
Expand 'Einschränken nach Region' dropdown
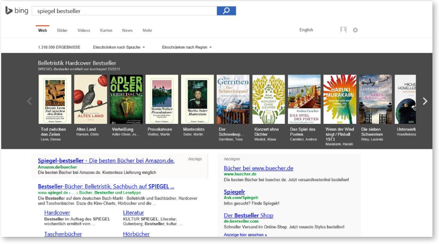tap(187, 47)
